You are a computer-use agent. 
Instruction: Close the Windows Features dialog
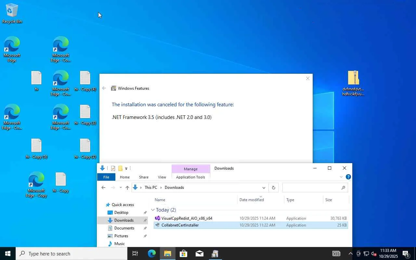[x=308, y=78]
